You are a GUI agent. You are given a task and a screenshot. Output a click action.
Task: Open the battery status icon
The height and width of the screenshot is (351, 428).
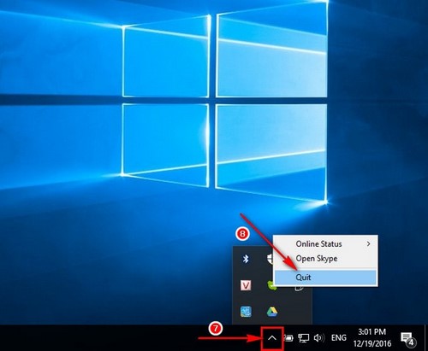click(x=288, y=338)
